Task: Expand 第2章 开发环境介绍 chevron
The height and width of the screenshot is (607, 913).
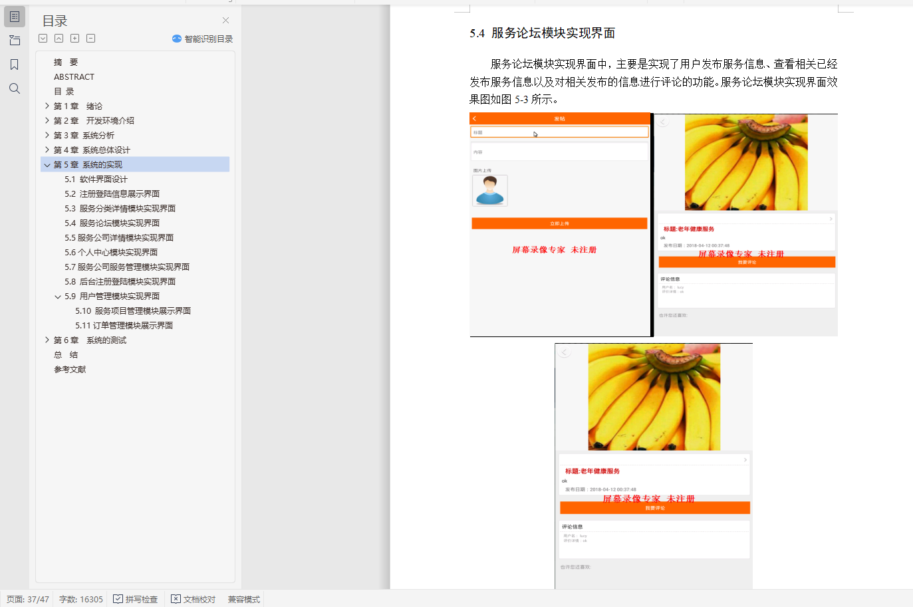Action: point(47,120)
